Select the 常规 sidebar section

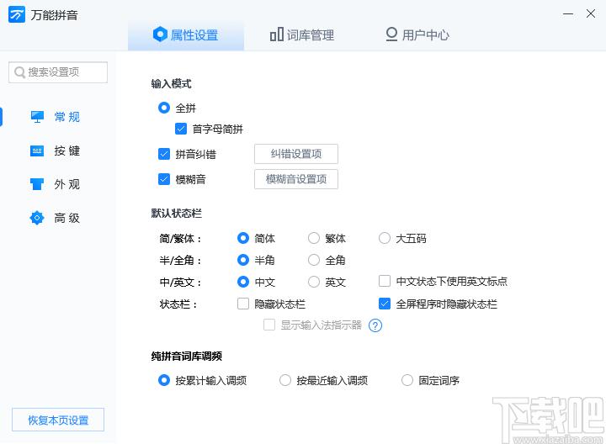click(56, 117)
